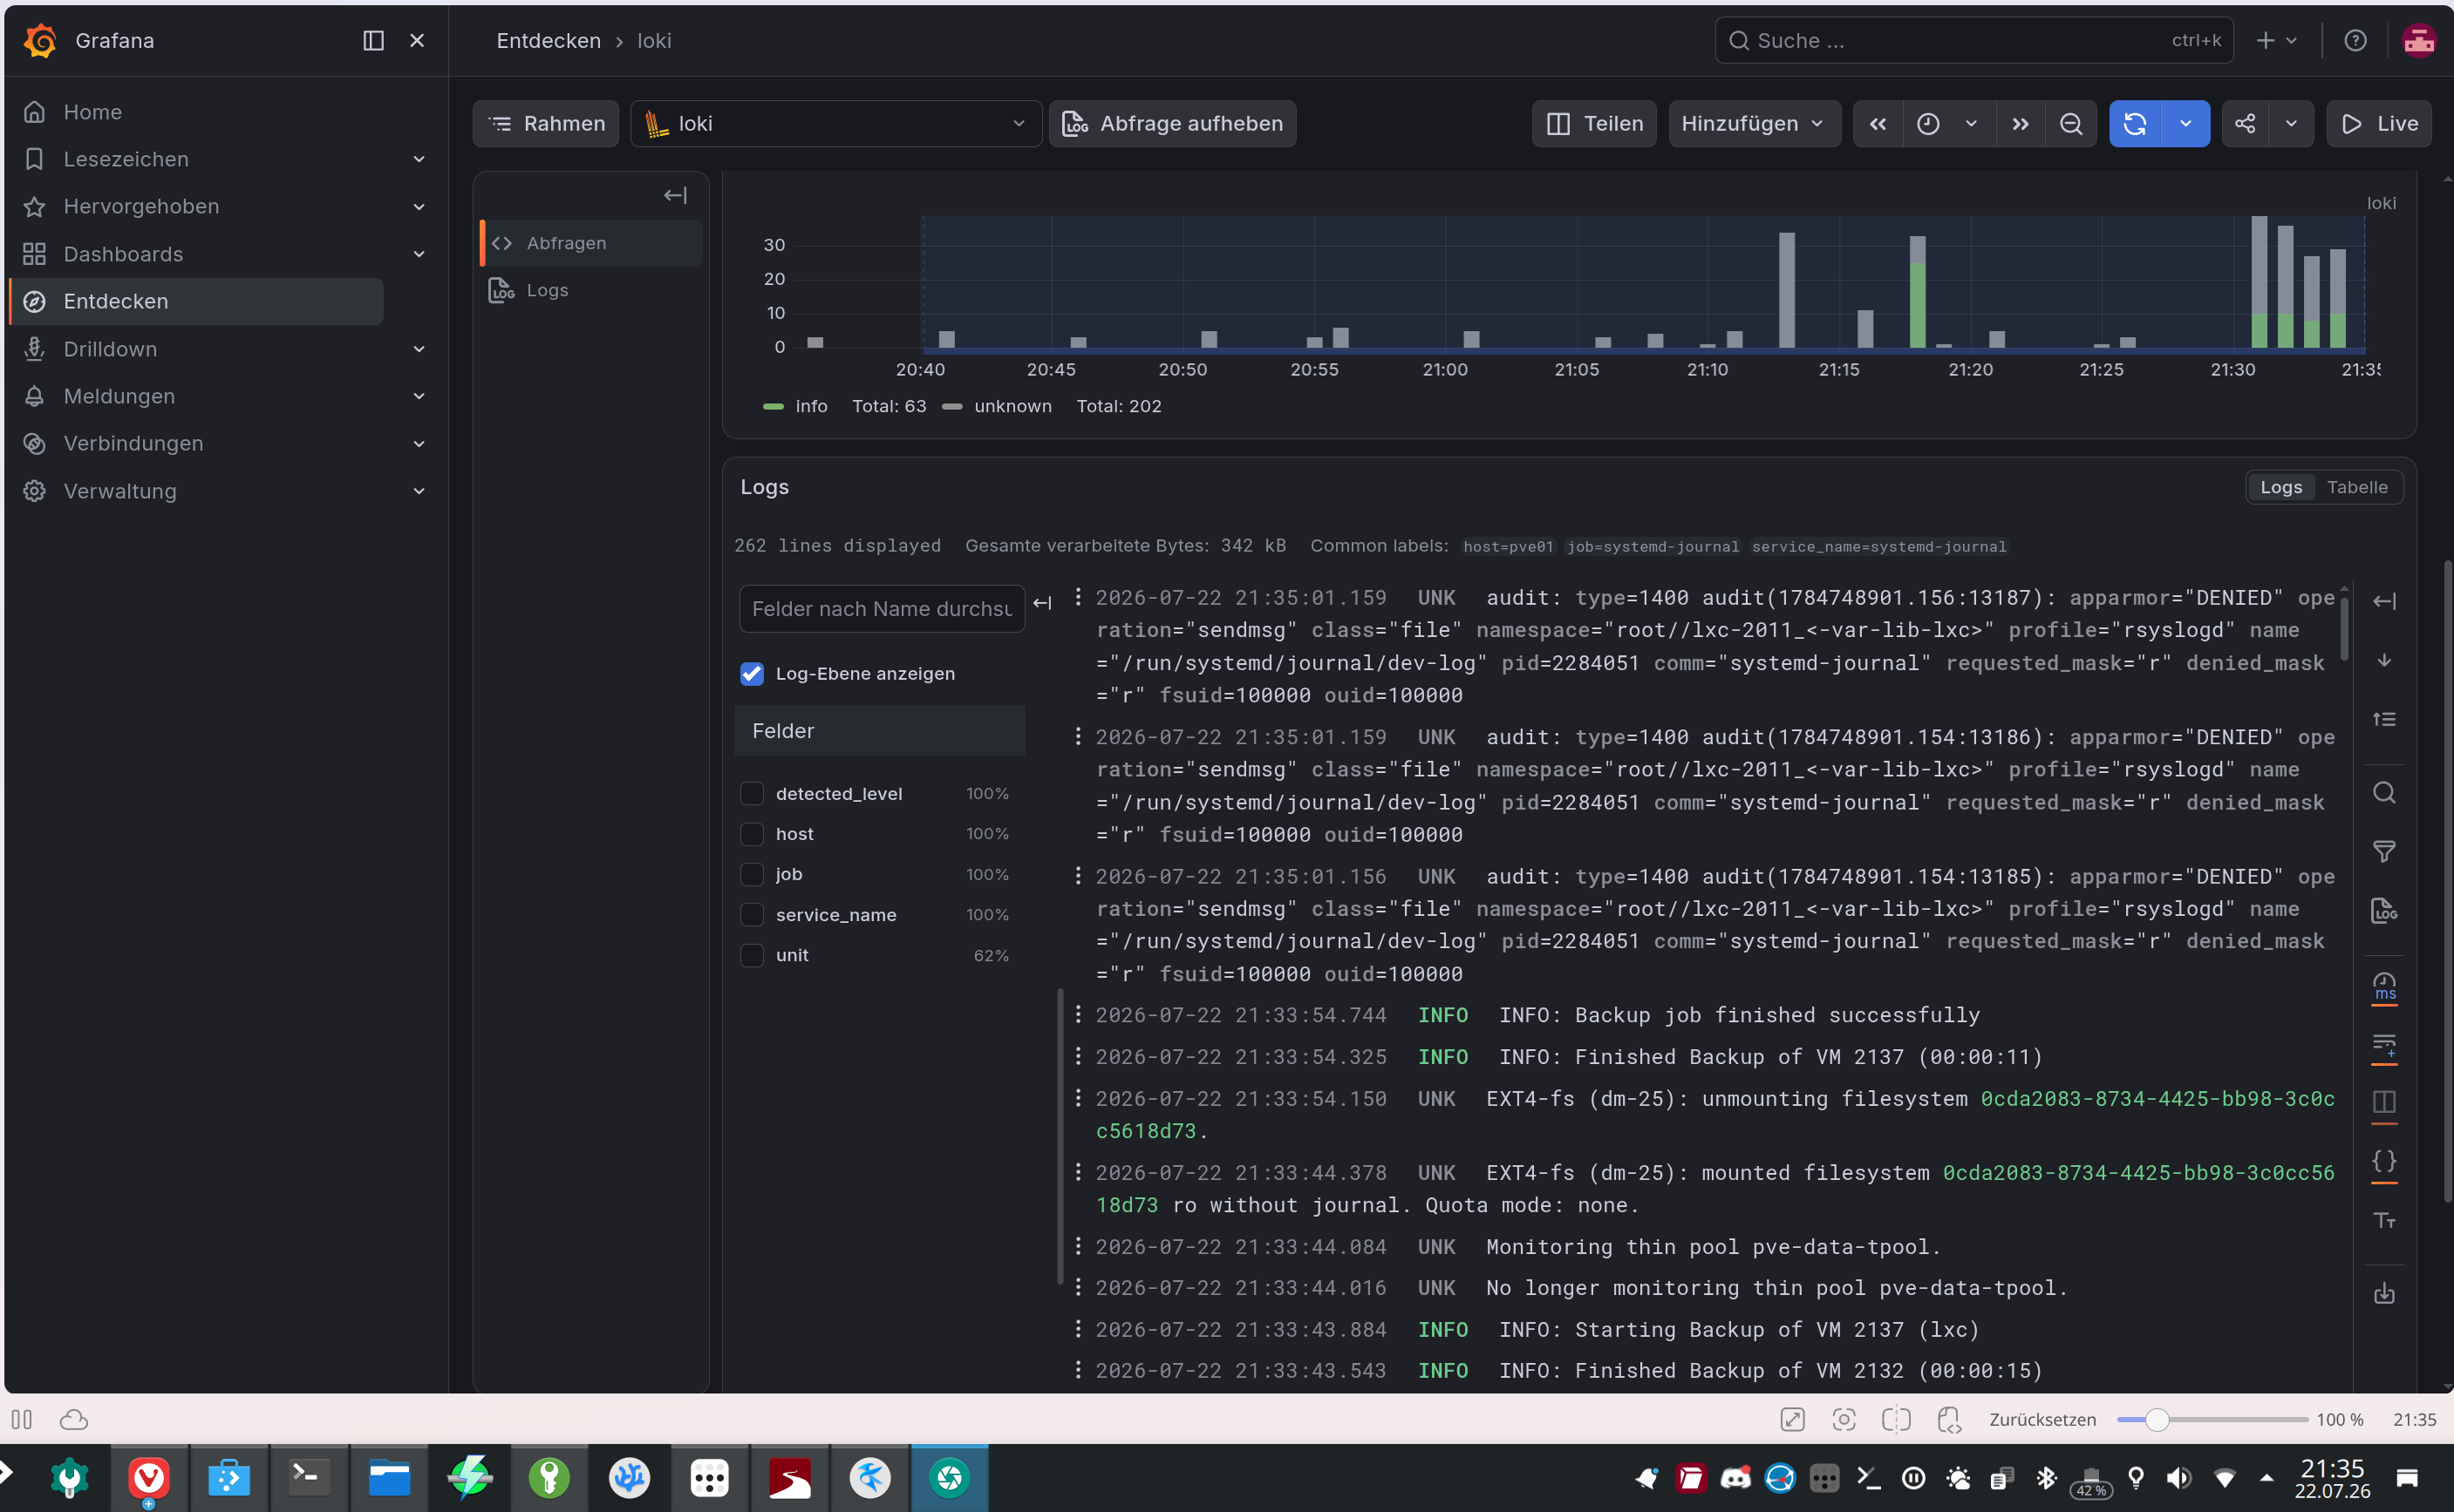Expand Meldungen menu section
This screenshot has width=2454, height=1512.
419,396
